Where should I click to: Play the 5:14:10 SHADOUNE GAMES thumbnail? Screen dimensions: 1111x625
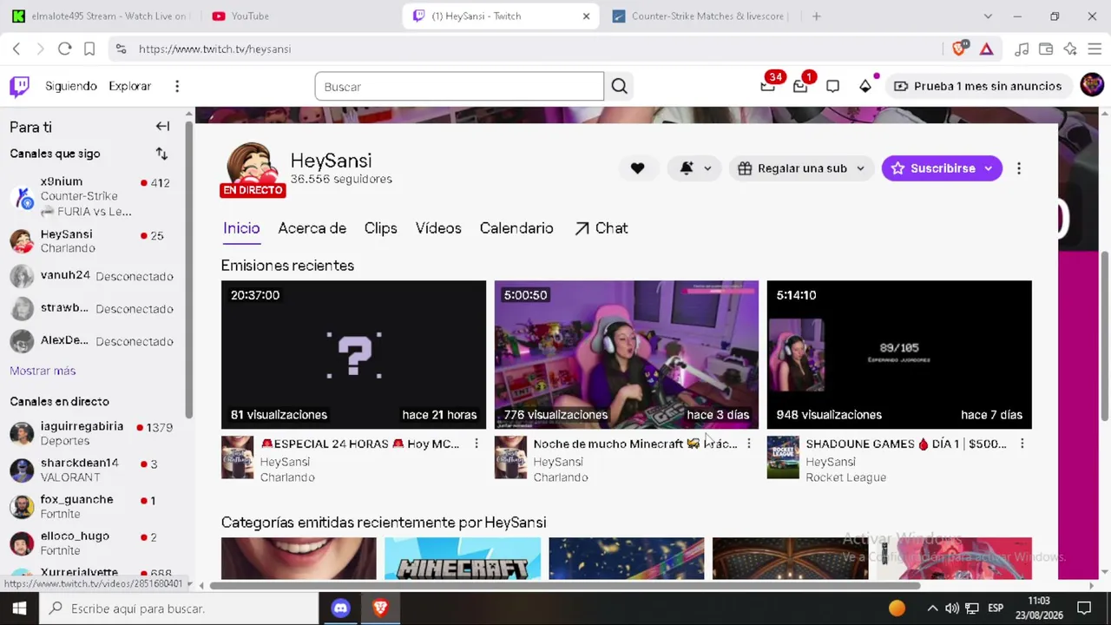(x=899, y=354)
